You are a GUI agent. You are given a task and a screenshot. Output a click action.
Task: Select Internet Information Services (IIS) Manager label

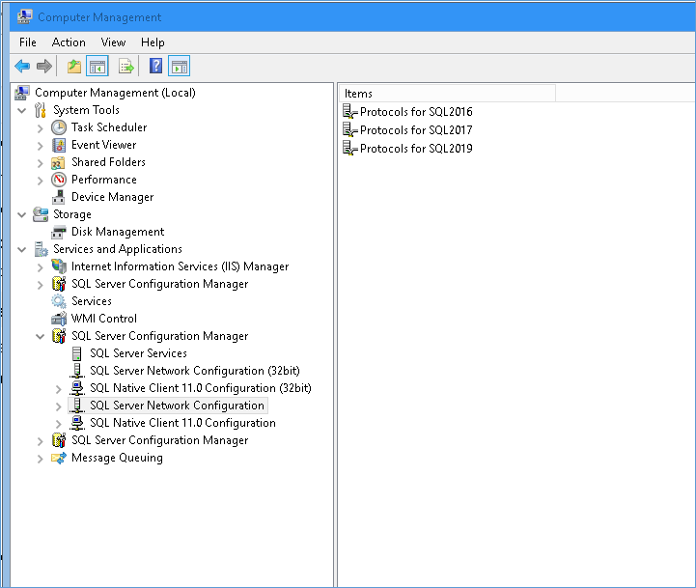coord(181,266)
